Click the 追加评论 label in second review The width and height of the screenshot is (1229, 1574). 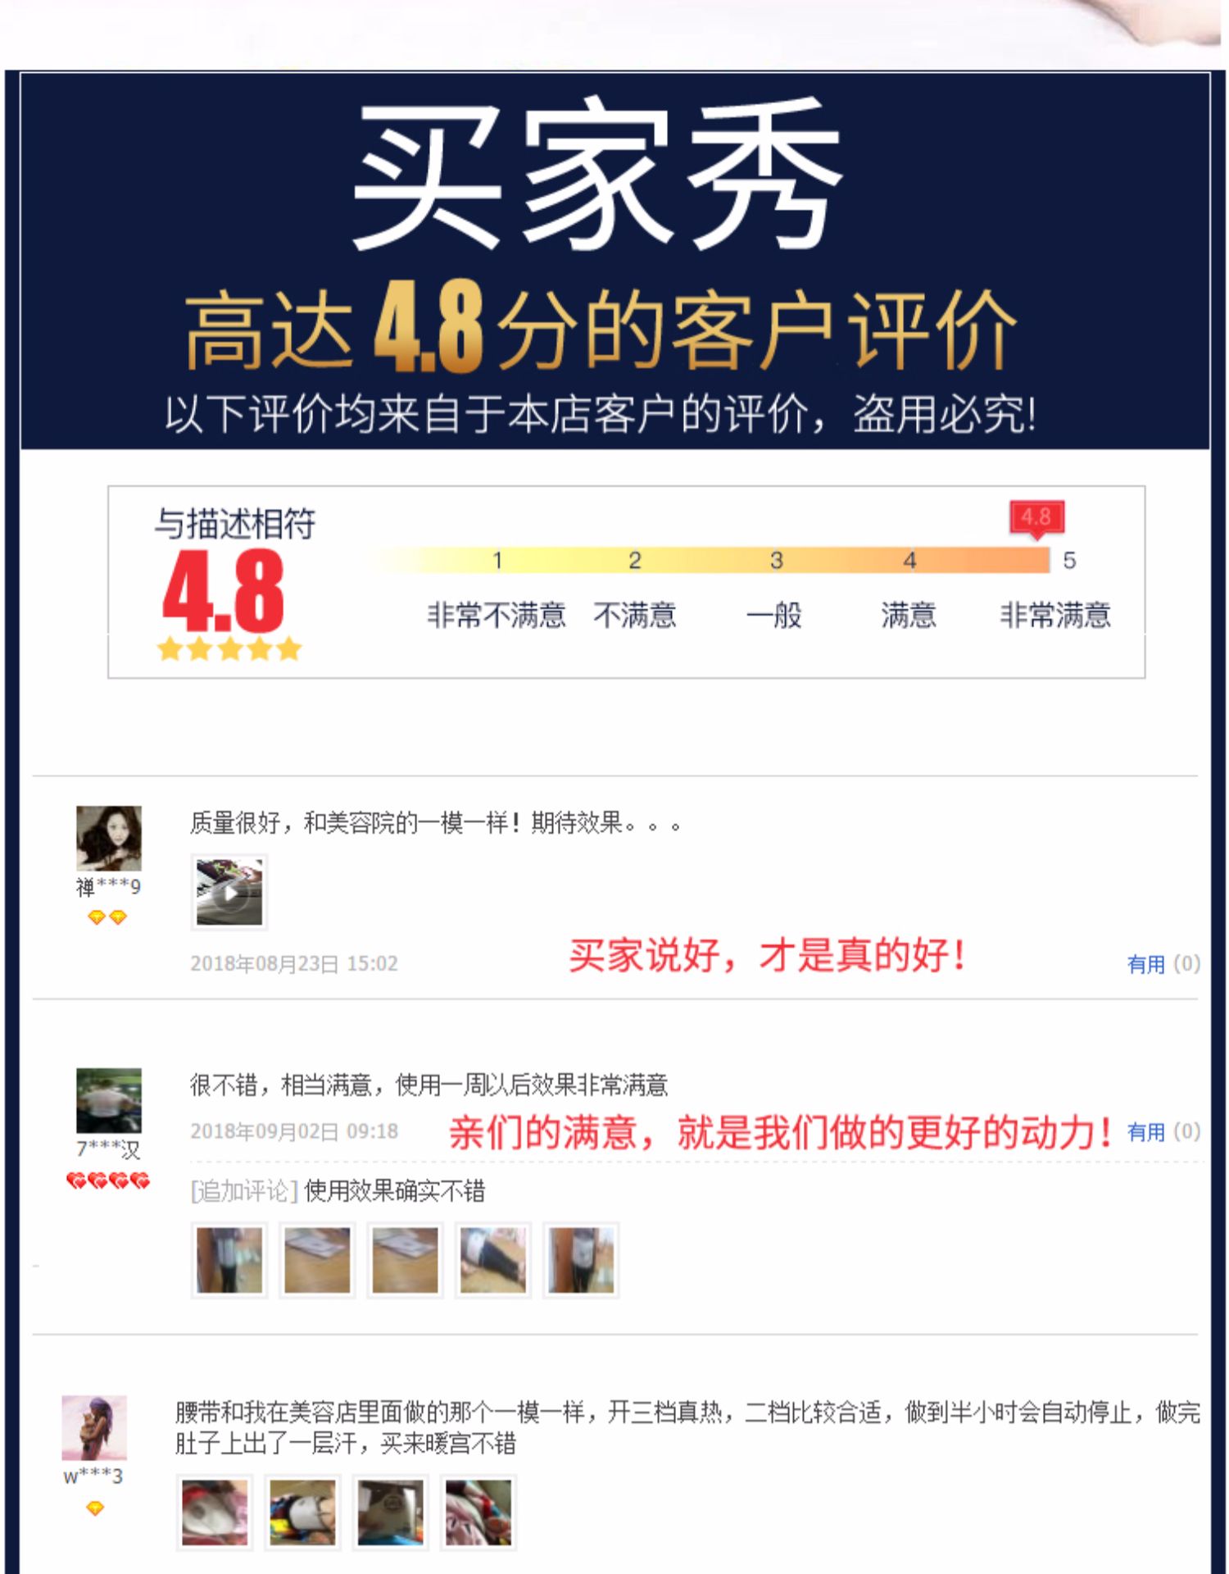point(243,1190)
